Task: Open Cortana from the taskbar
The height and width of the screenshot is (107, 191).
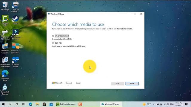Action: 17,104
